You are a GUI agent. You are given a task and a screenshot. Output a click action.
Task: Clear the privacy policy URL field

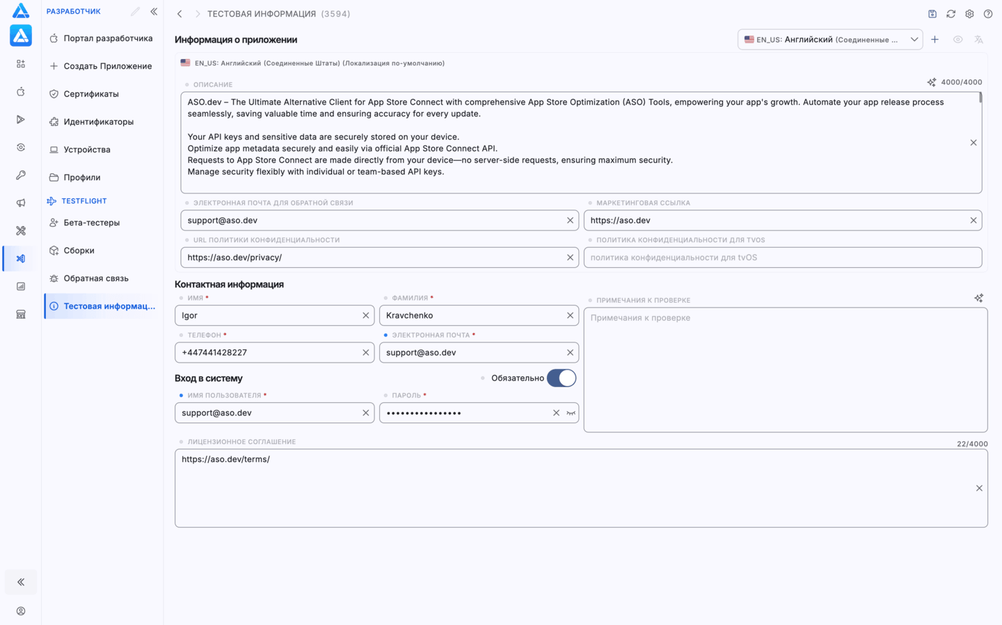click(570, 258)
